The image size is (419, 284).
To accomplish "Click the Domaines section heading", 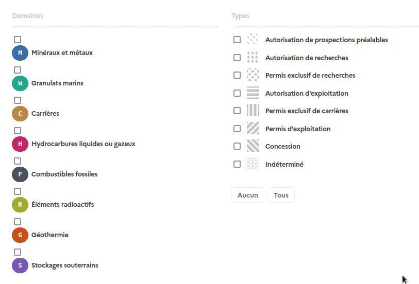I will [27, 16].
